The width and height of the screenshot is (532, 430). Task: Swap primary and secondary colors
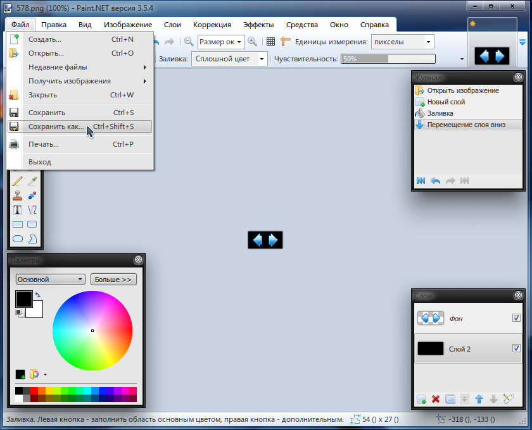click(x=37, y=294)
